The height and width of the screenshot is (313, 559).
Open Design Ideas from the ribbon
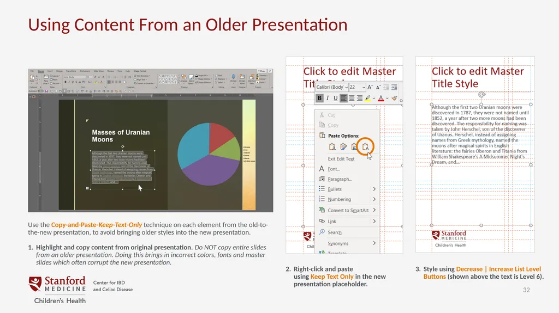(x=242, y=79)
